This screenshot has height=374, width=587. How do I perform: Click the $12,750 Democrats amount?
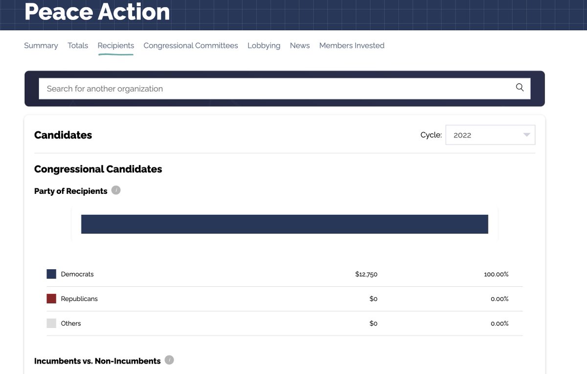[x=366, y=274]
